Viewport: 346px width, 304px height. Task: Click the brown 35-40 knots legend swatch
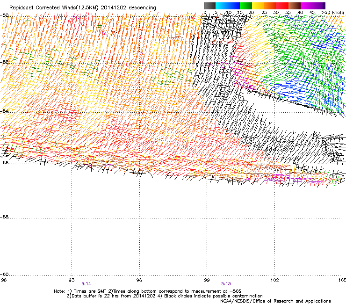pos(295,6)
